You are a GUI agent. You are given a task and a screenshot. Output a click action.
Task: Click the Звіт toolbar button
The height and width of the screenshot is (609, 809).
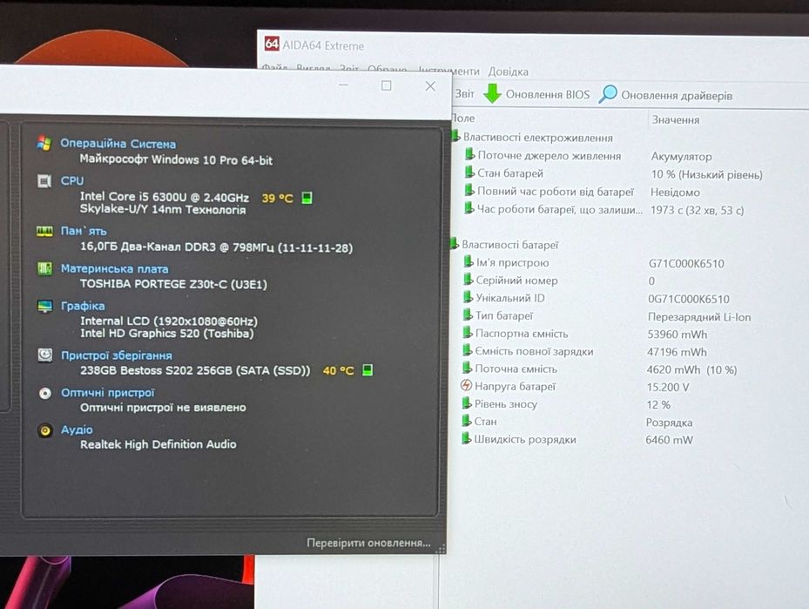464,93
